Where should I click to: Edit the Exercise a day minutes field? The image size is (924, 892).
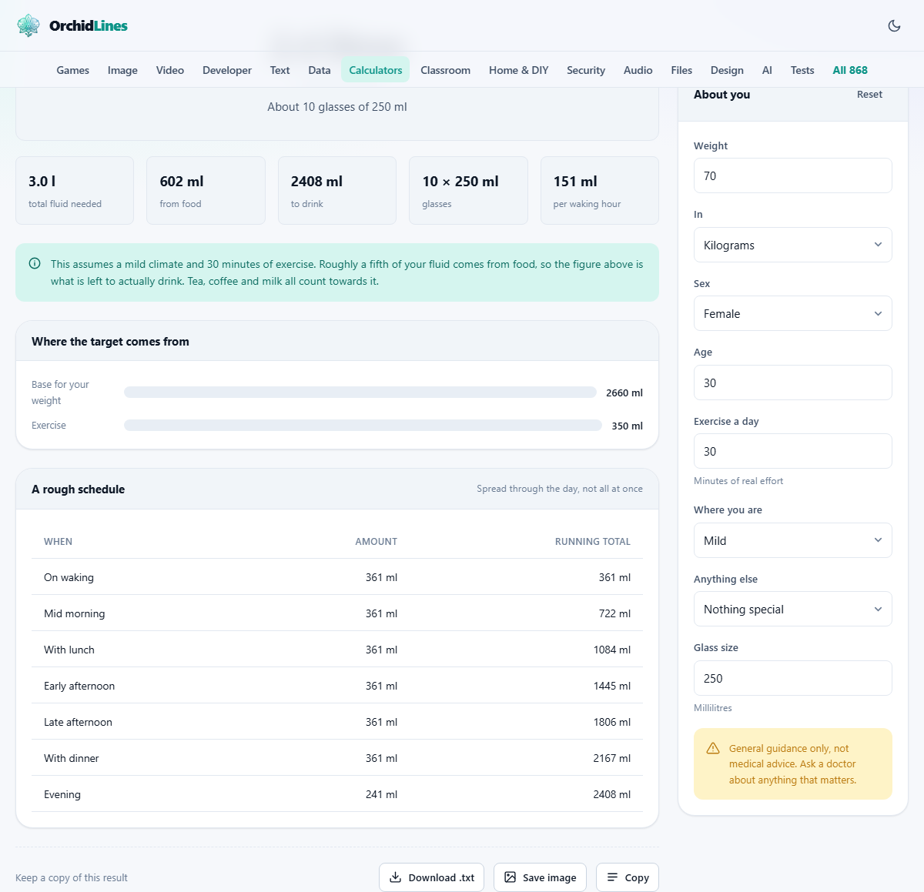793,451
